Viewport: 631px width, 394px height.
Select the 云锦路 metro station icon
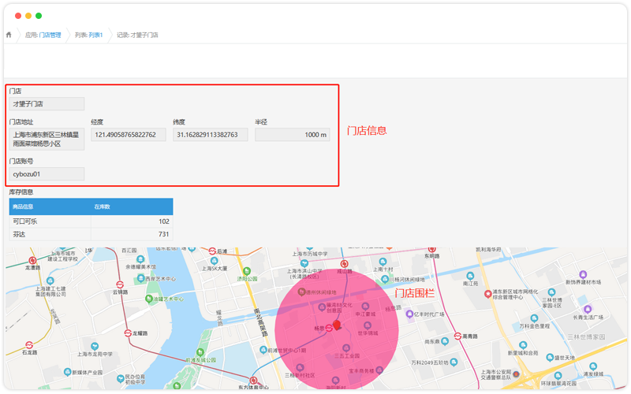tap(119, 284)
